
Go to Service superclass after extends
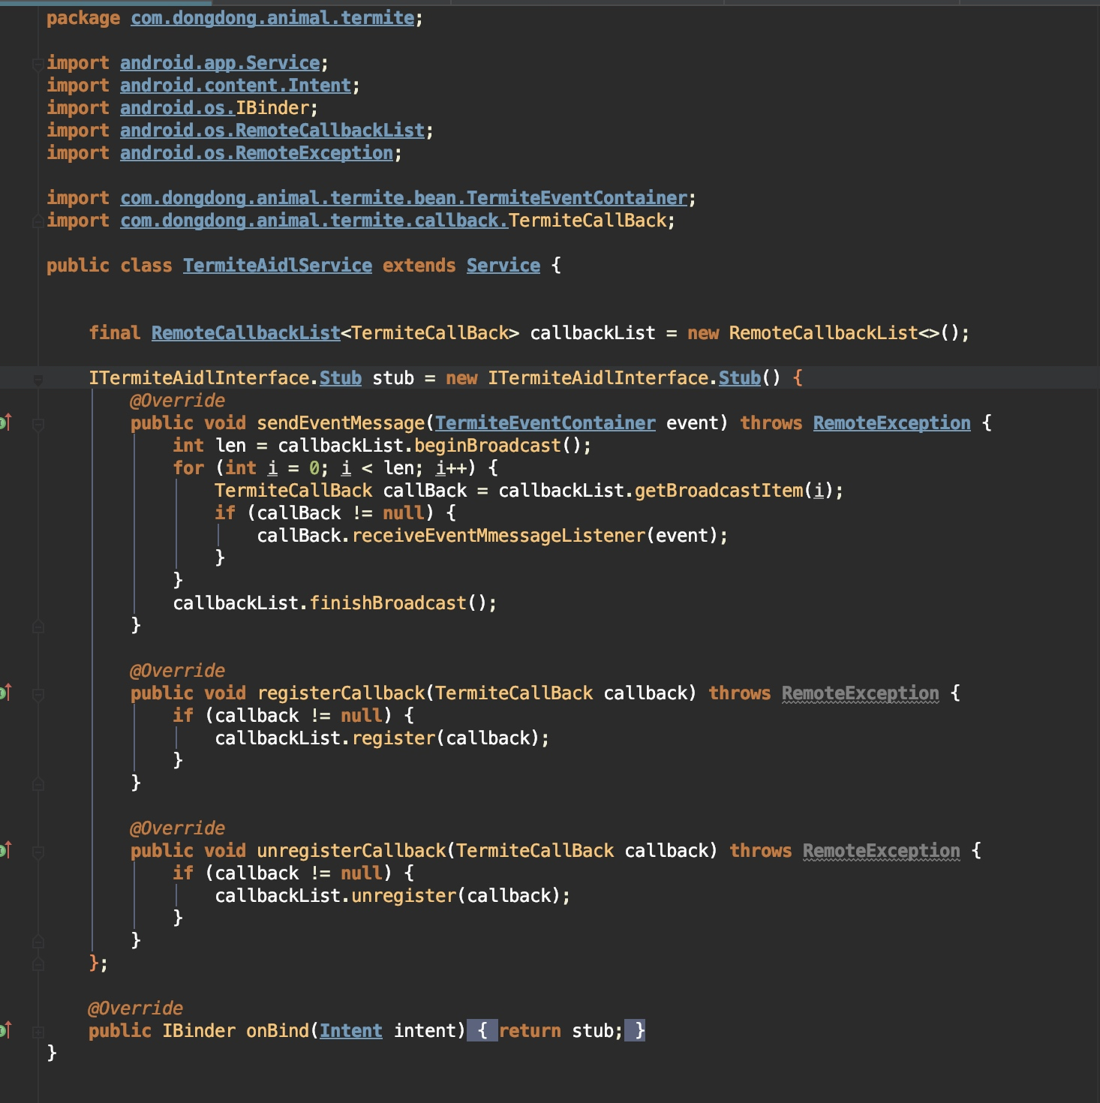coord(503,266)
